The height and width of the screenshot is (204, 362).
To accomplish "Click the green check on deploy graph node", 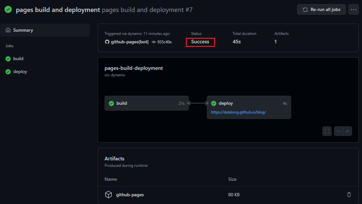I will click(214, 103).
